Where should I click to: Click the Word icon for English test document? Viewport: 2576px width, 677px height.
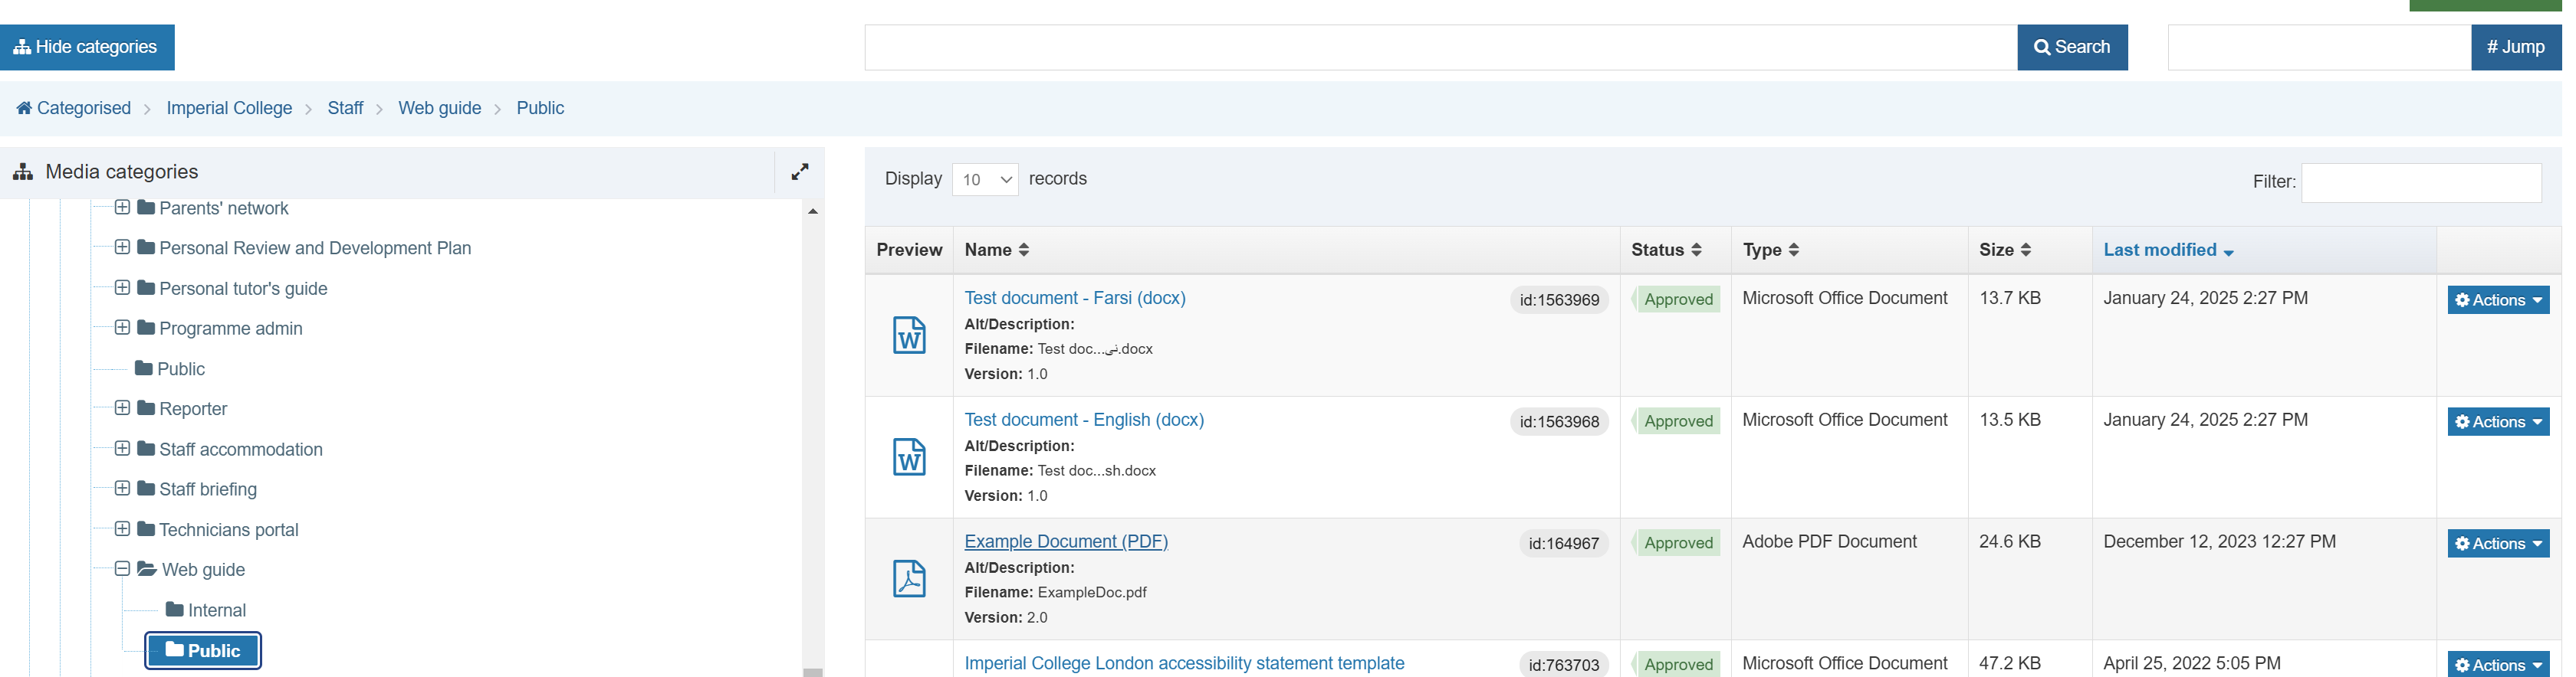coord(908,457)
